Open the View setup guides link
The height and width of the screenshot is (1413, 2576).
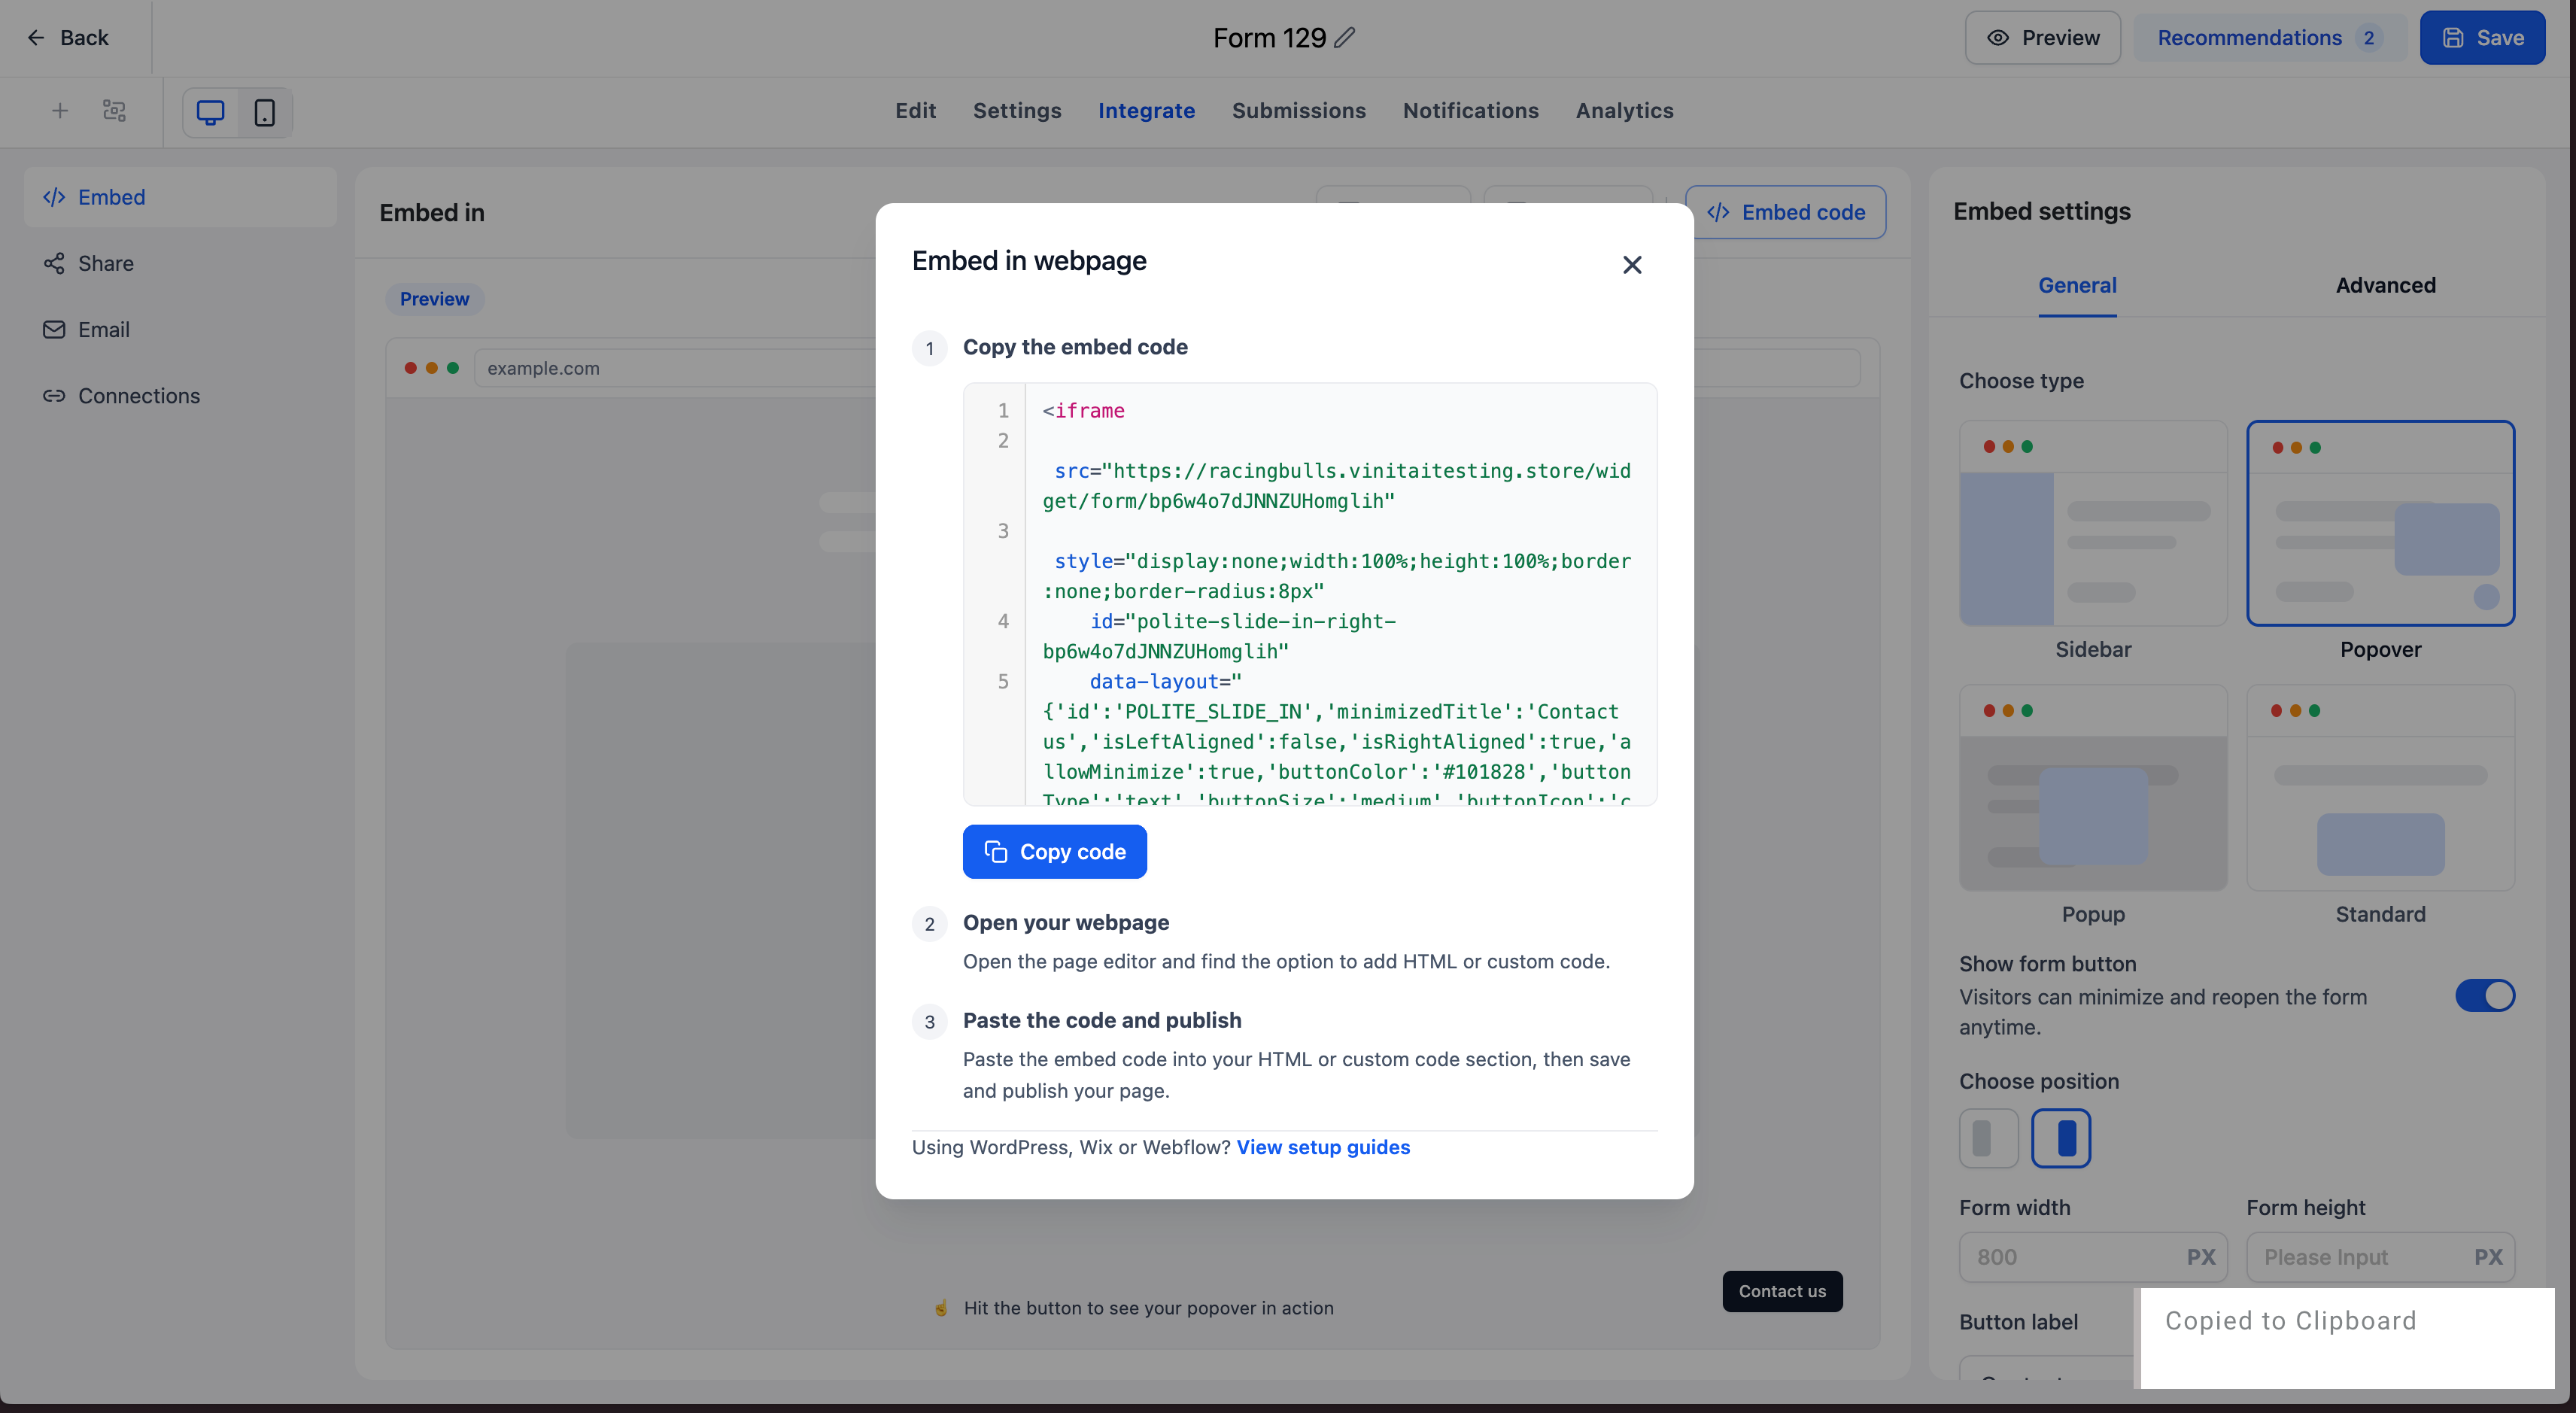tap(1323, 1147)
